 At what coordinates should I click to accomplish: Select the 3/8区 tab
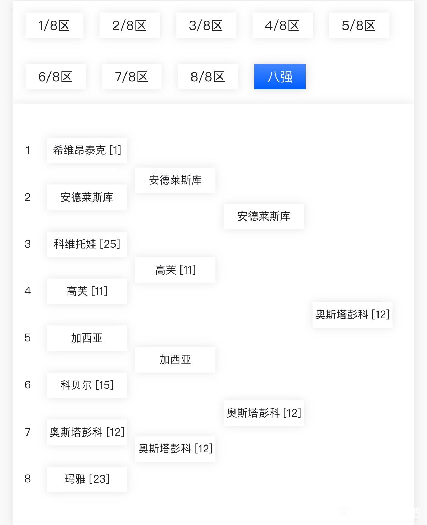coord(206,25)
